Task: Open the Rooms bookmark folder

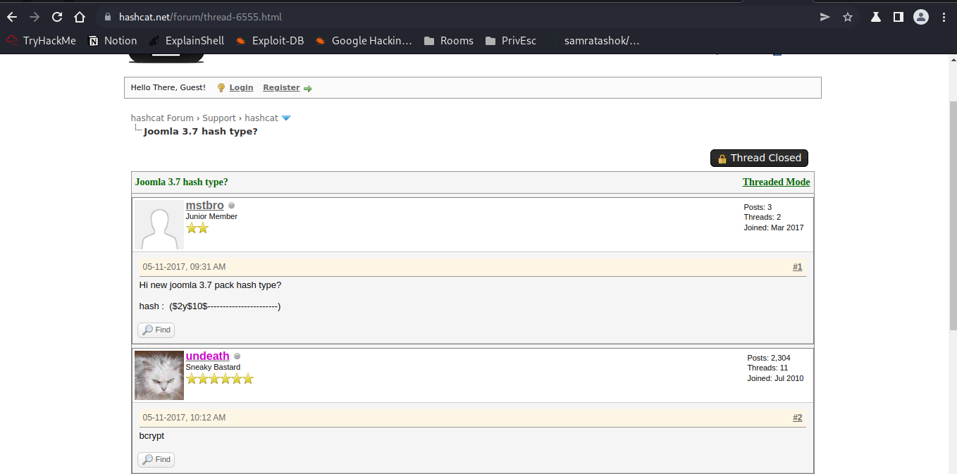Action: point(449,41)
